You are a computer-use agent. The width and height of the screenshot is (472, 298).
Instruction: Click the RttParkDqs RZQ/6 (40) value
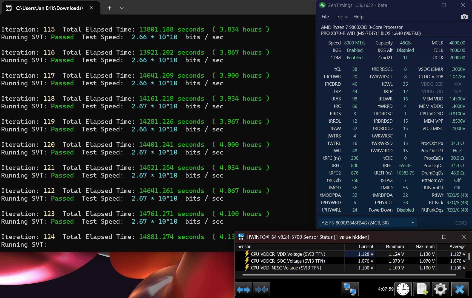pyautogui.click(x=457, y=210)
